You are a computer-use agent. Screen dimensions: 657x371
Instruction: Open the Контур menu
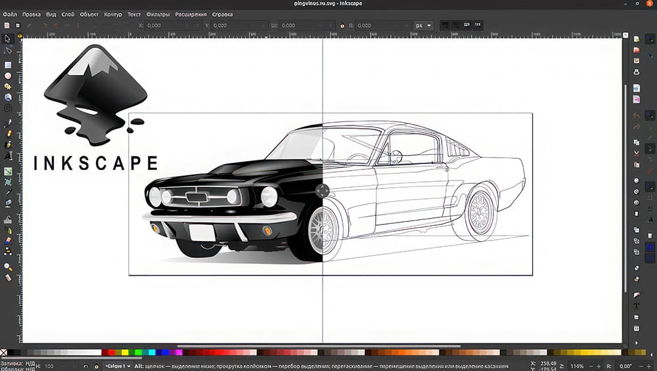(x=113, y=14)
